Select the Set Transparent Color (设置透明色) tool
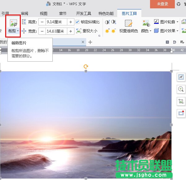 128,26
